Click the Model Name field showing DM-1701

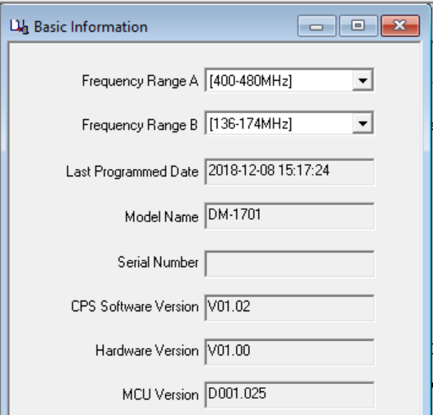(289, 216)
